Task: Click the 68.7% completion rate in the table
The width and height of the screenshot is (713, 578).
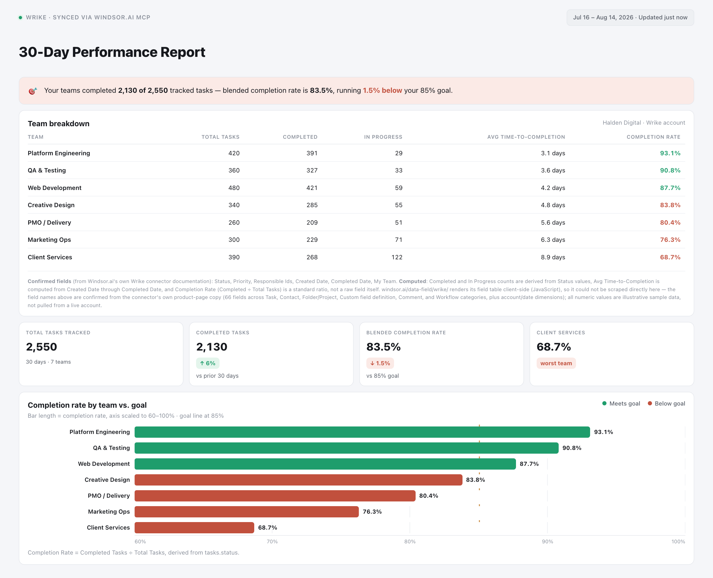Action: pos(670,257)
